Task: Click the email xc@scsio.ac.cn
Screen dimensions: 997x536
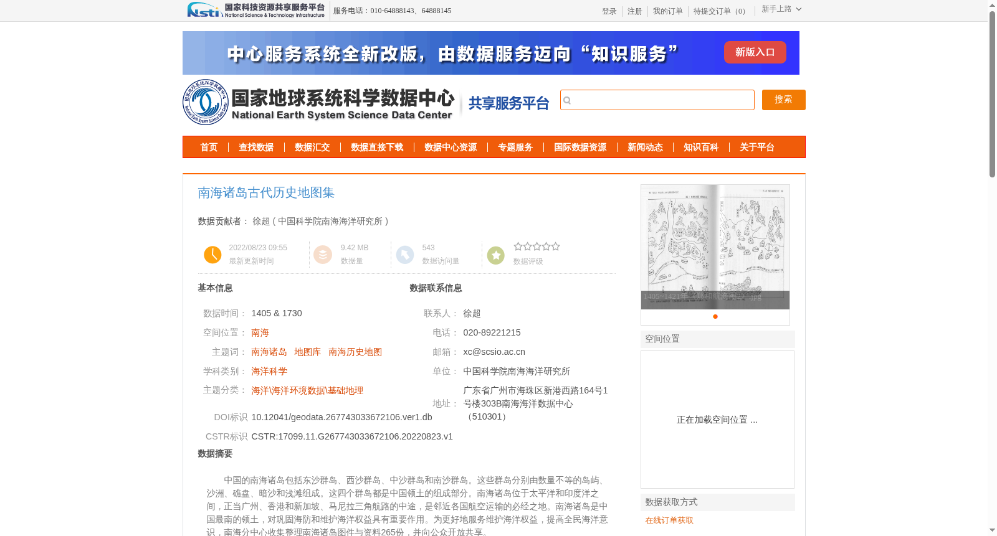Action: pyautogui.click(x=494, y=352)
